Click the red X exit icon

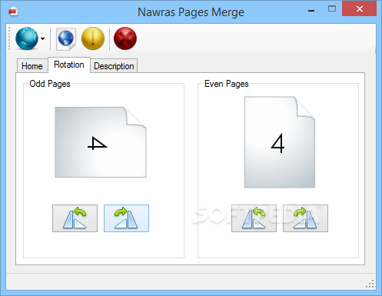pos(125,38)
